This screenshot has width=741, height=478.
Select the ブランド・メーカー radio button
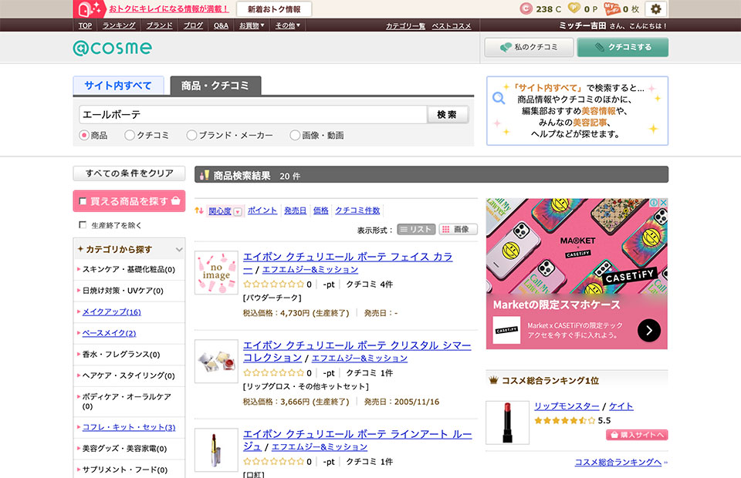click(x=191, y=136)
